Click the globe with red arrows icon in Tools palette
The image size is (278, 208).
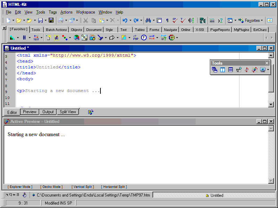point(255,70)
